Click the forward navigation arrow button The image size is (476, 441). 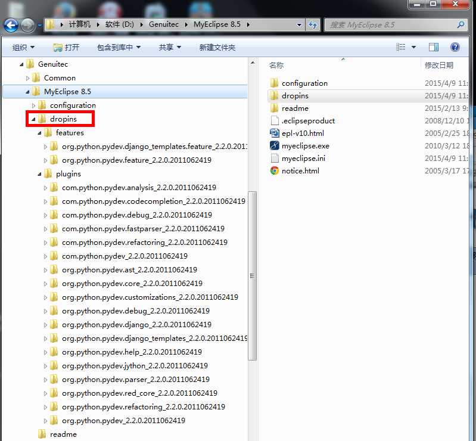click(x=28, y=25)
